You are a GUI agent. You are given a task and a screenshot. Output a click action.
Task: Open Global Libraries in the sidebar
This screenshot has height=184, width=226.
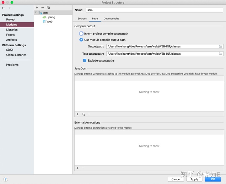[x=16, y=55]
